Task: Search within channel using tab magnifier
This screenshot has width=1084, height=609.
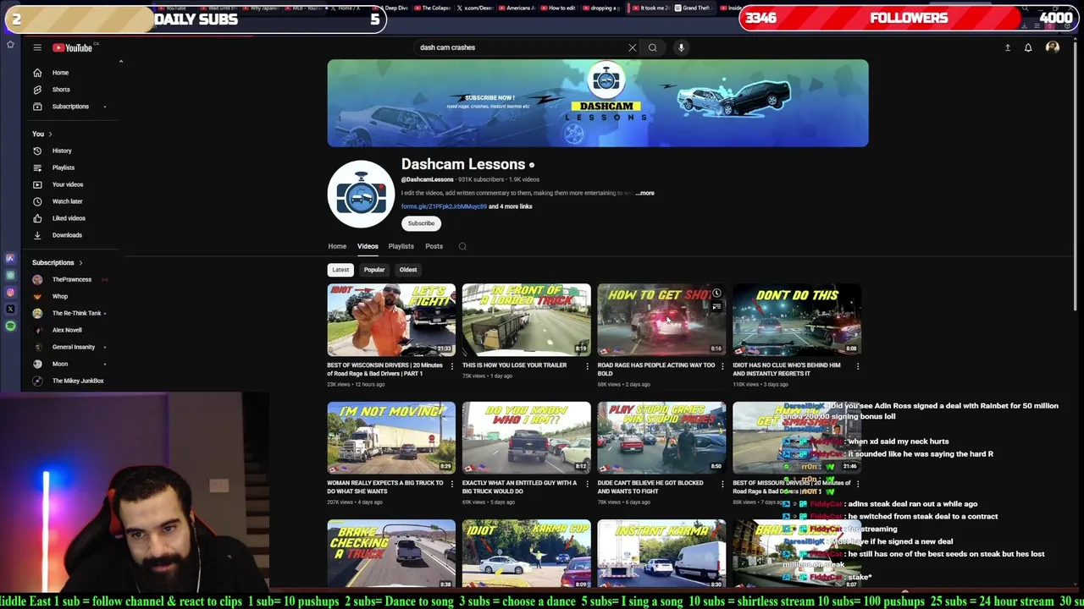Action: (462, 246)
